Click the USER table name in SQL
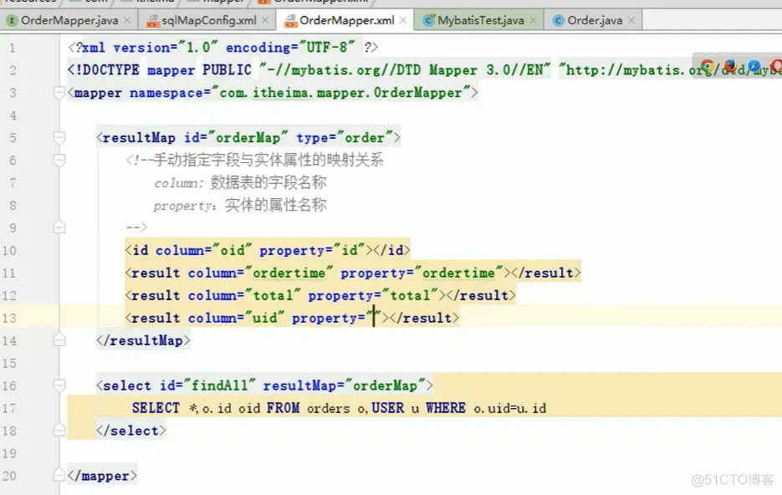The height and width of the screenshot is (495, 782). click(x=388, y=408)
